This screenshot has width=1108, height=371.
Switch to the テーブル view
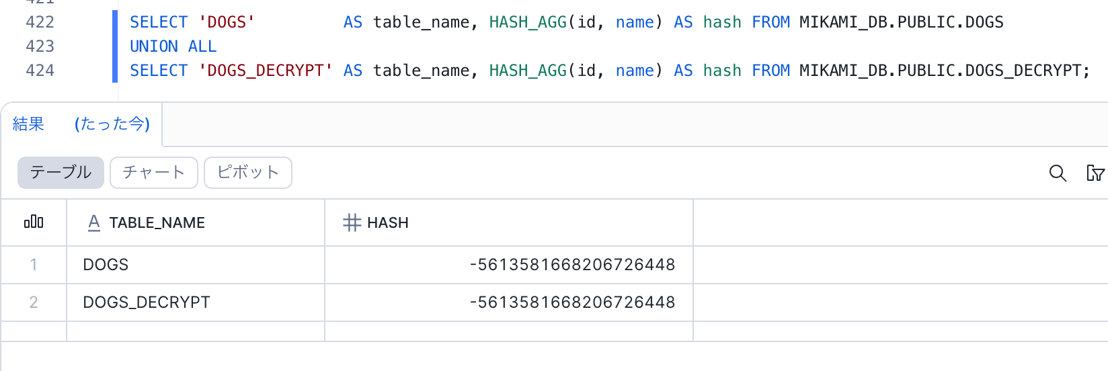pos(61,173)
